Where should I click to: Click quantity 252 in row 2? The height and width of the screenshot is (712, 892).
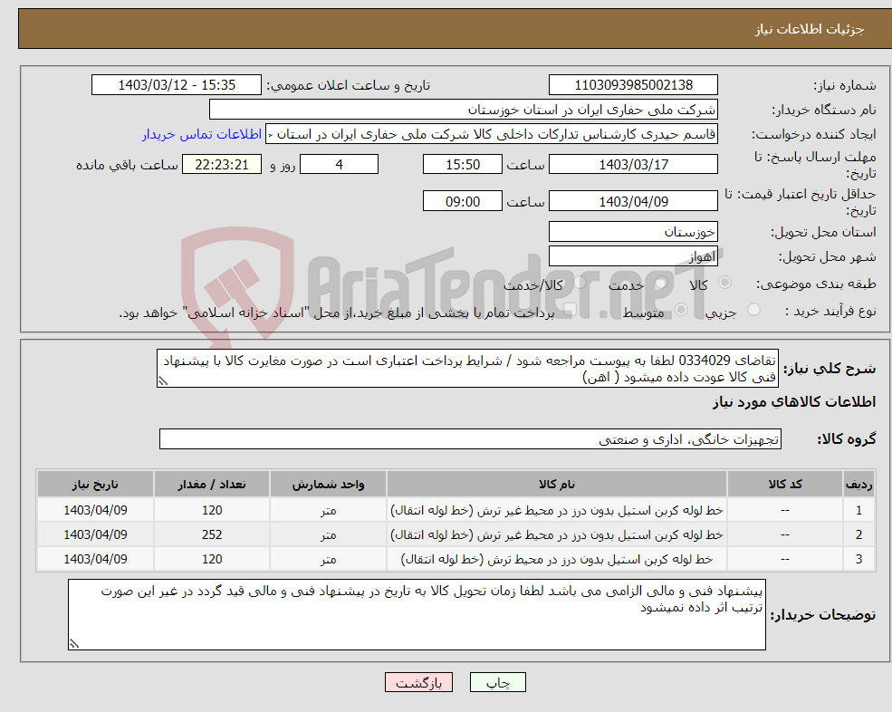coord(212,535)
